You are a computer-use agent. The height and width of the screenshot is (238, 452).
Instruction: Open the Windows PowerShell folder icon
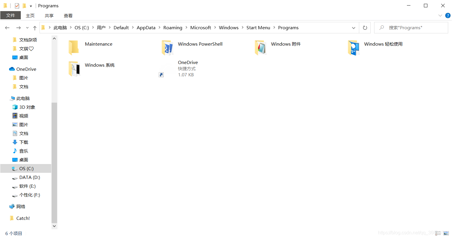coord(167,48)
